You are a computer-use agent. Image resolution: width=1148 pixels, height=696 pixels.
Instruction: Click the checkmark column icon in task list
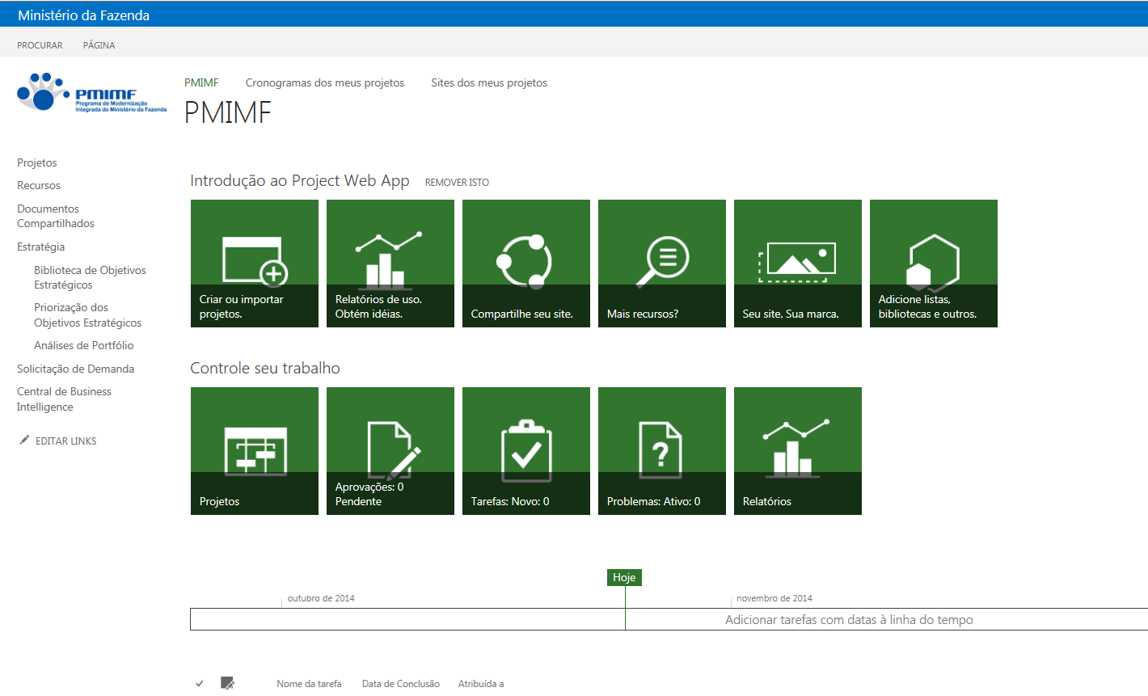click(x=200, y=684)
